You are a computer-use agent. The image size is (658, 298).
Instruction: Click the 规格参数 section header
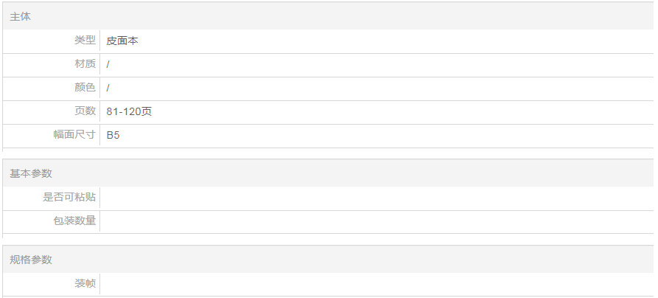pyautogui.click(x=31, y=260)
